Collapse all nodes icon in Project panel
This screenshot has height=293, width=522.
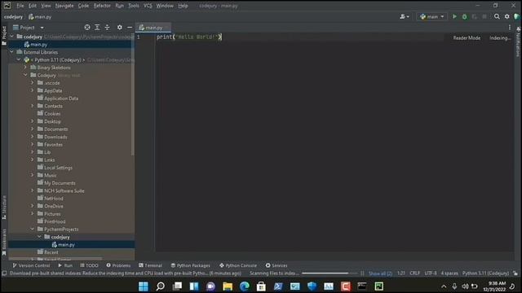click(107, 27)
